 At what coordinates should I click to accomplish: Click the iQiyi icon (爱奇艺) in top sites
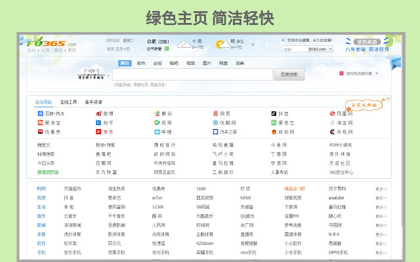tap(274, 122)
